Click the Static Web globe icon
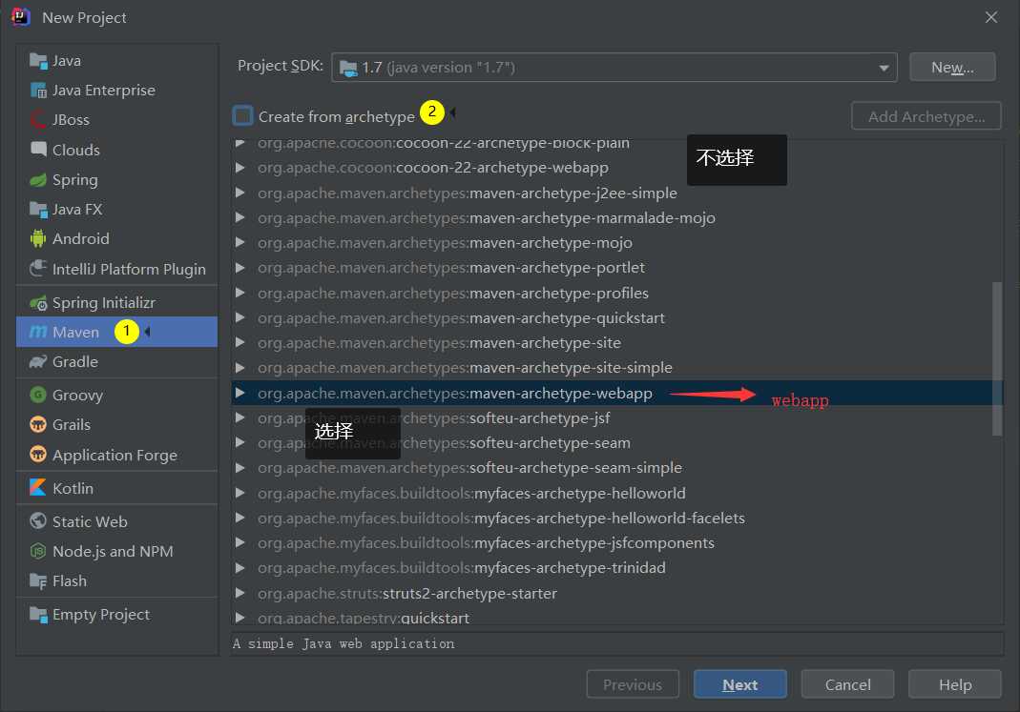Image resolution: width=1020 pixels, height=712 pixels. [x=38, y=521]
